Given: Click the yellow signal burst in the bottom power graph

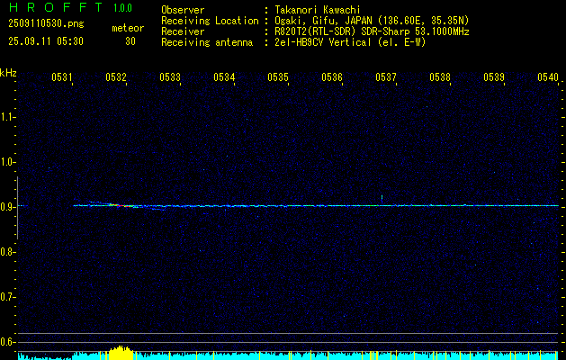Looking at the screenshot, I should point(121,353).
